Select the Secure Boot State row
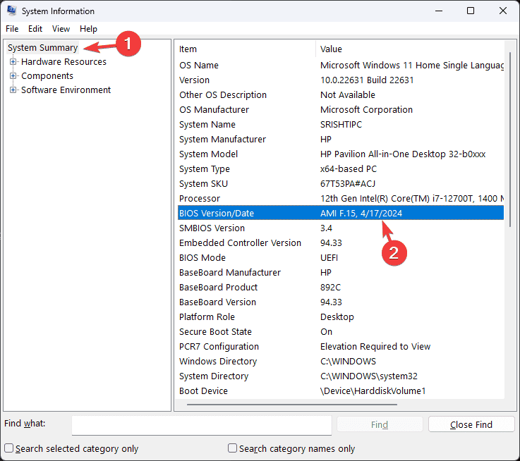The image size is (520, 461). (x=341, y=332)
